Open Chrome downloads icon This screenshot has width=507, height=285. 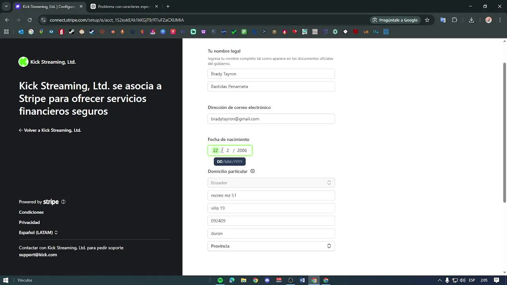coord(471,20)
